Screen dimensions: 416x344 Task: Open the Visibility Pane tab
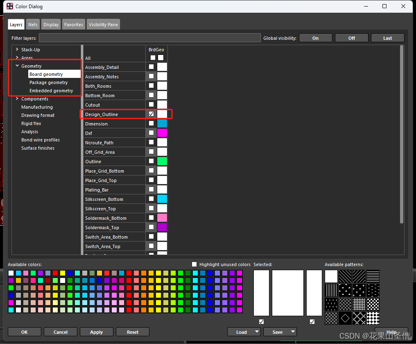tap(103, 25)
